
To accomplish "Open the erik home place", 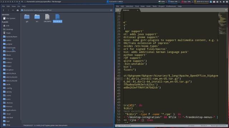I will coord(6,26).
